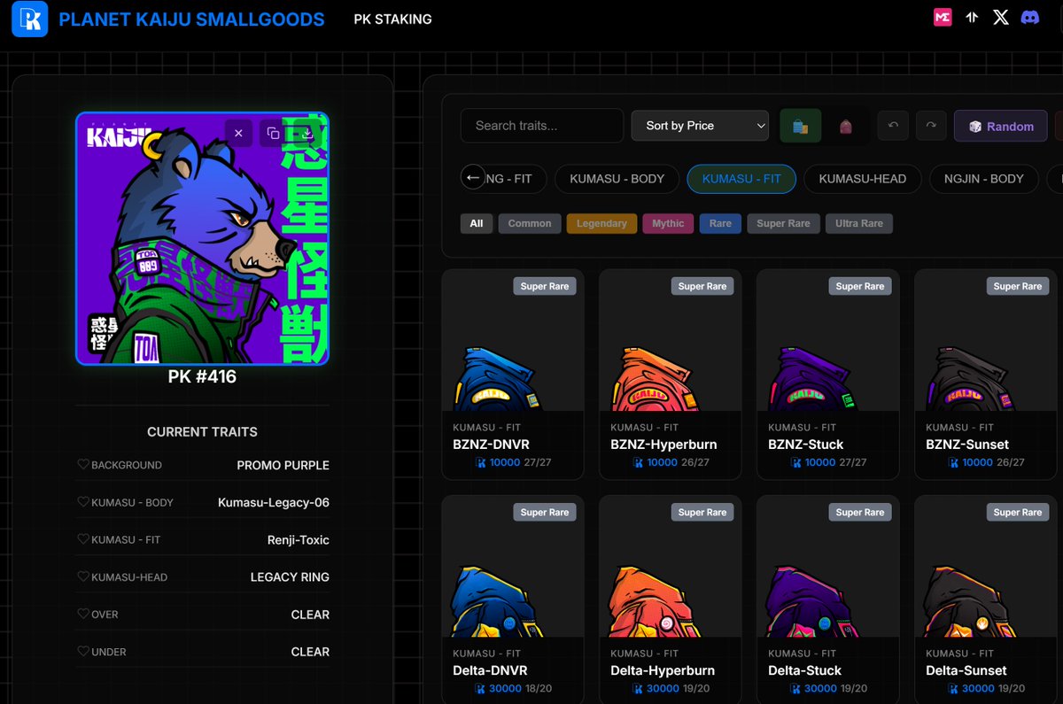
Task: Open the Magic Eden marketplace icon
Action: 943,17
